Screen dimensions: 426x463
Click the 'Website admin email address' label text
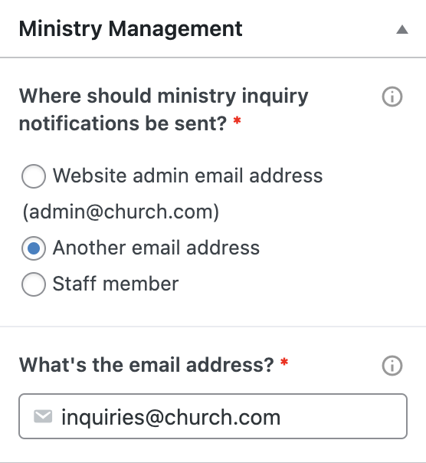point(188,176)
